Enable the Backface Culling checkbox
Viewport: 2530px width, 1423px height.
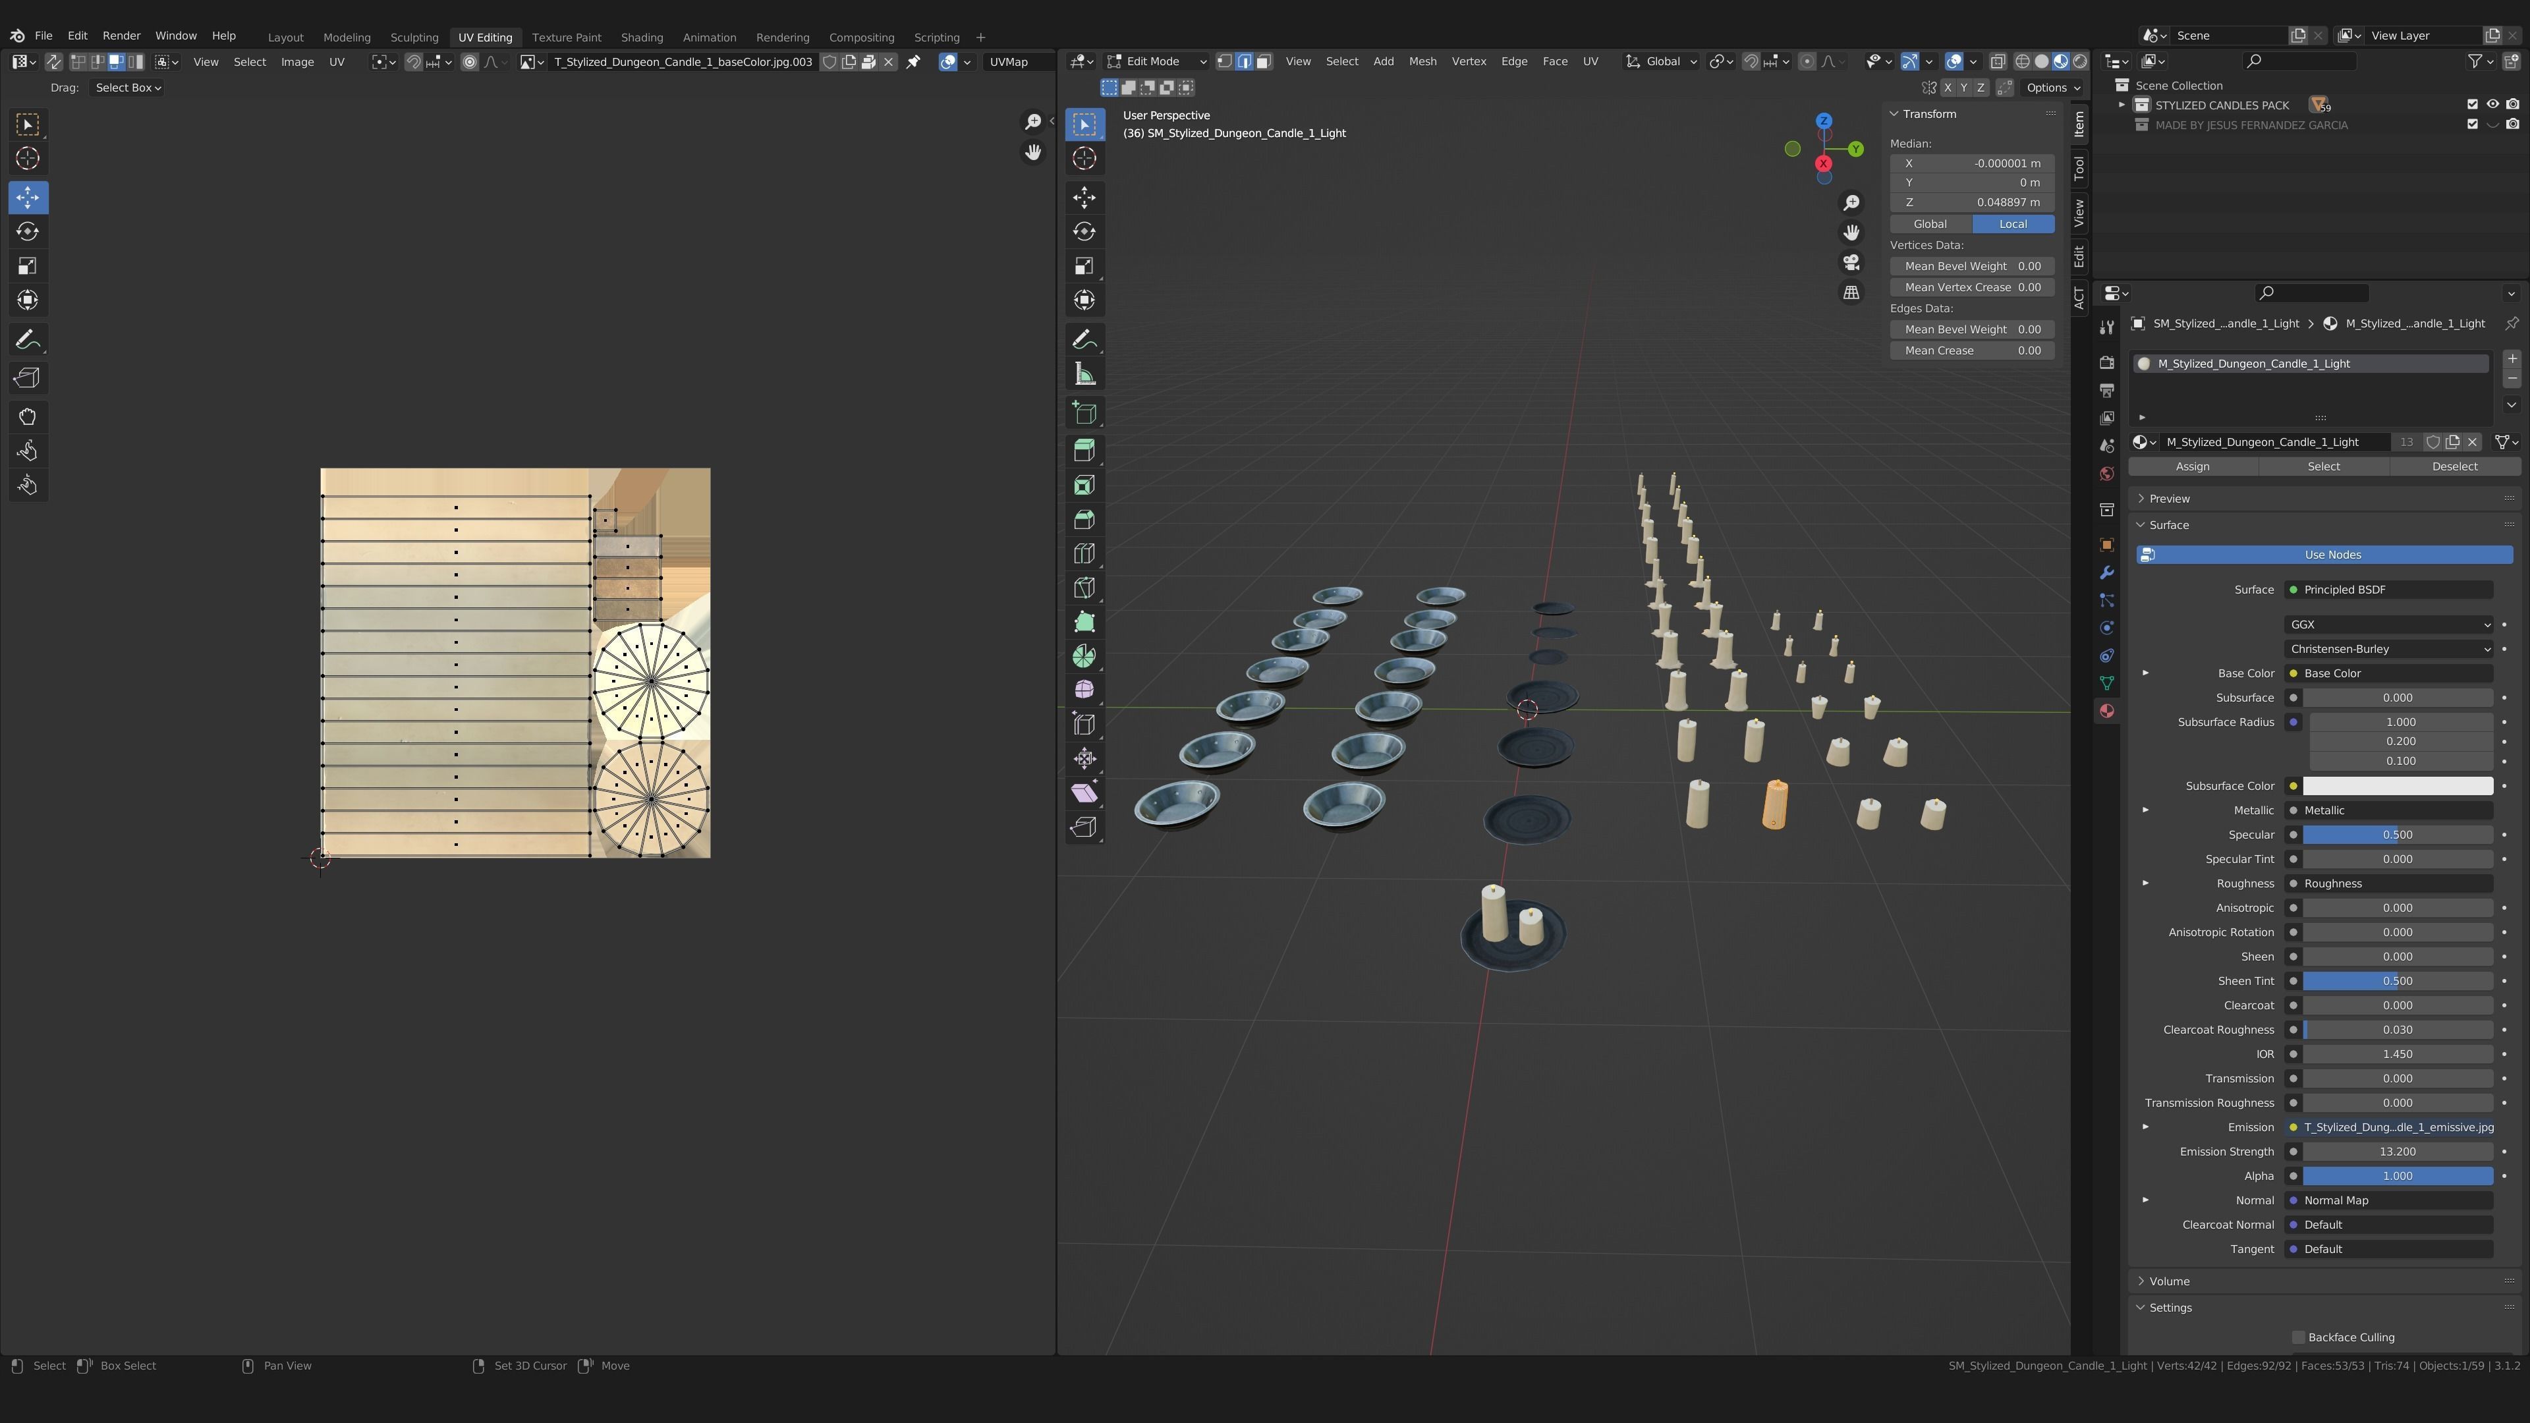tap(2298, 1337)
